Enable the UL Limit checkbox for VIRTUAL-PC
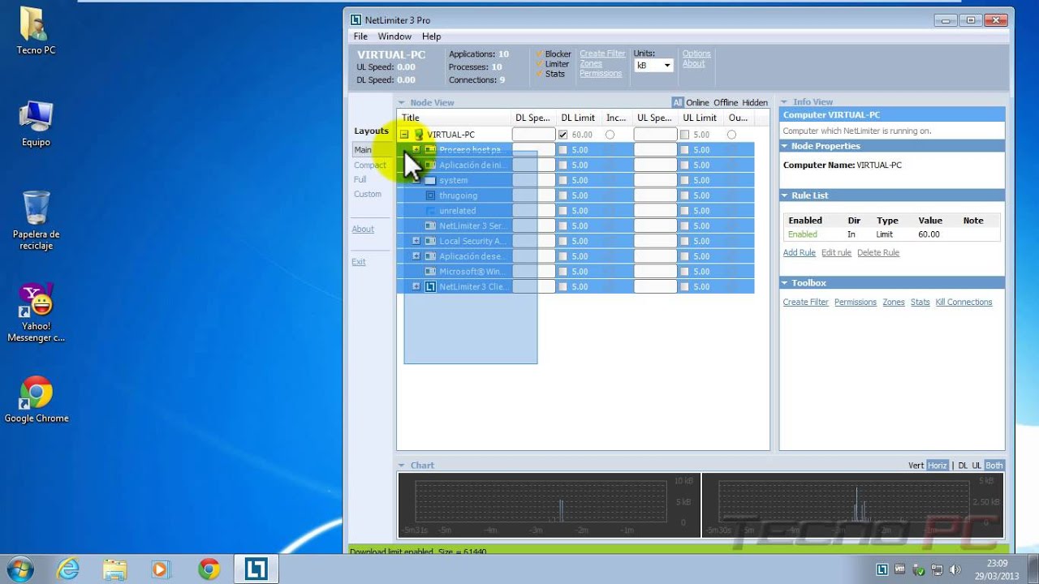Viewport: 1039px width, 584px height. click(x=684, y=135)
